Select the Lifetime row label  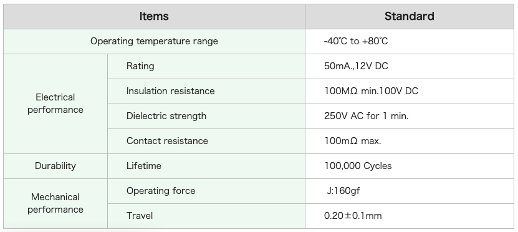(x=144, y=166)
